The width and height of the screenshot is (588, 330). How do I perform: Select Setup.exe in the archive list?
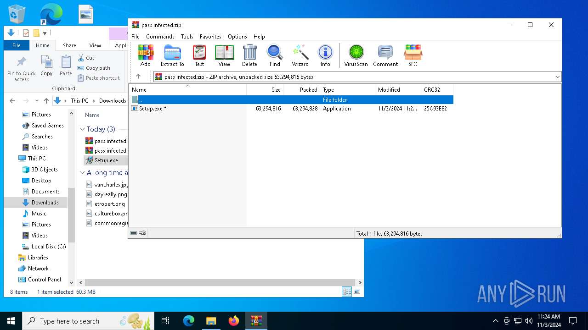click(x=292, y=109)
